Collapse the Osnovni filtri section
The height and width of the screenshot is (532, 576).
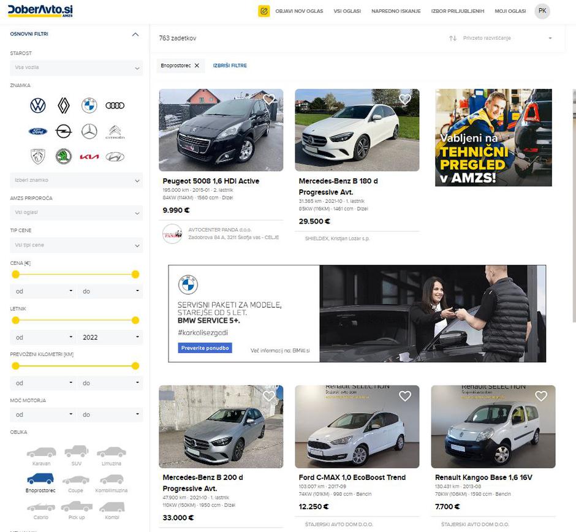(x=135, y=34)
